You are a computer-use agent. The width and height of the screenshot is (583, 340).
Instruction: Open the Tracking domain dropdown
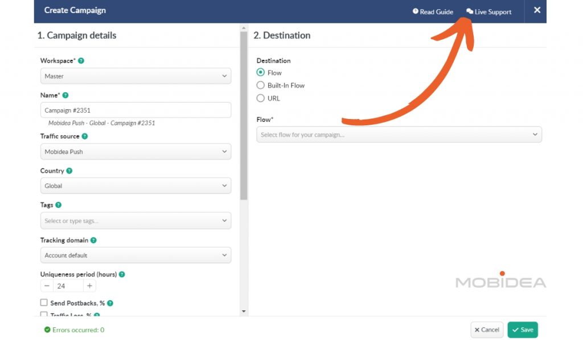(x=136, y=255)
